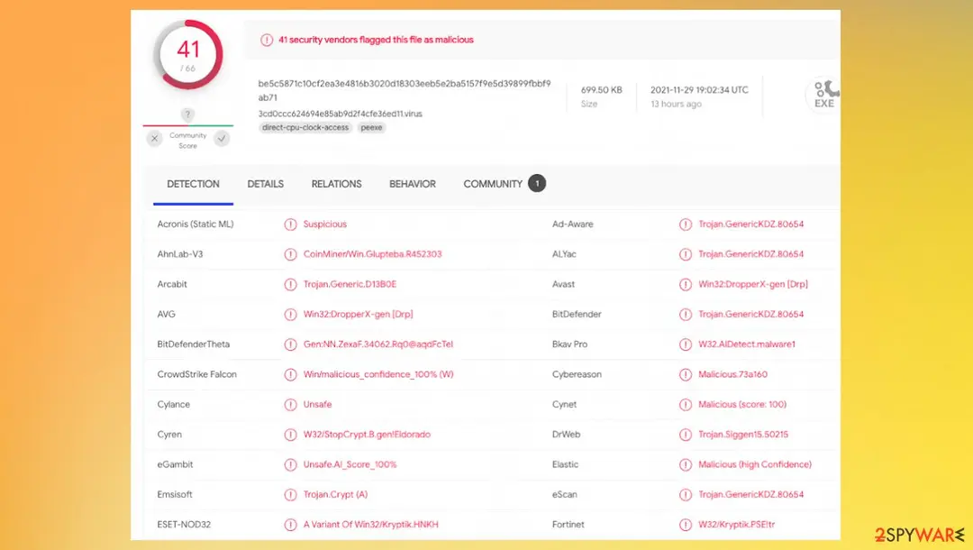The image size is (973, 550).
Task: Click the warning icon for eScan row
Action: tap(685, 495)
